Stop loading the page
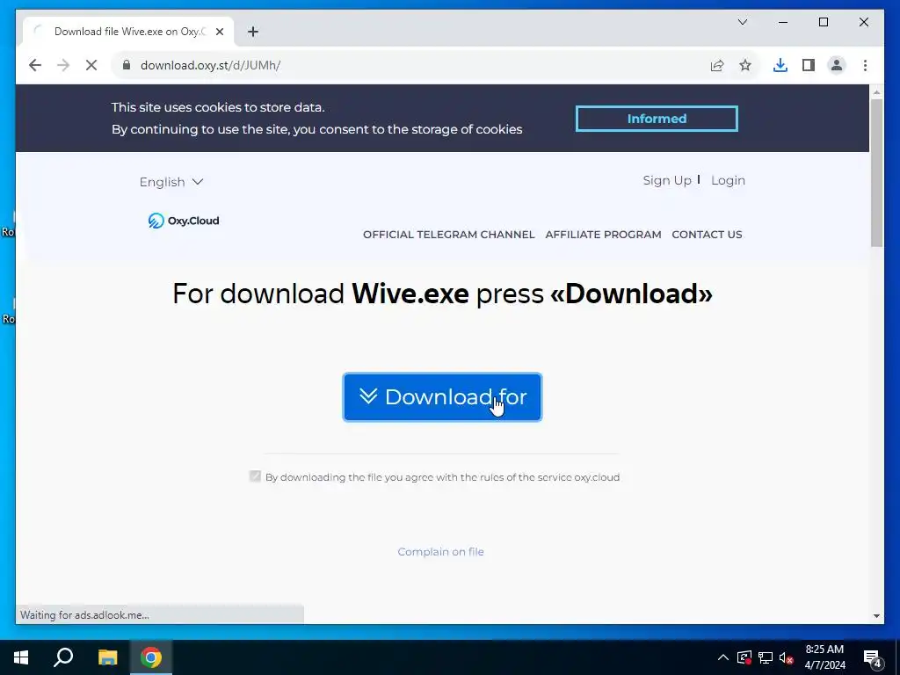900x675 pixels. pos(91,65)
